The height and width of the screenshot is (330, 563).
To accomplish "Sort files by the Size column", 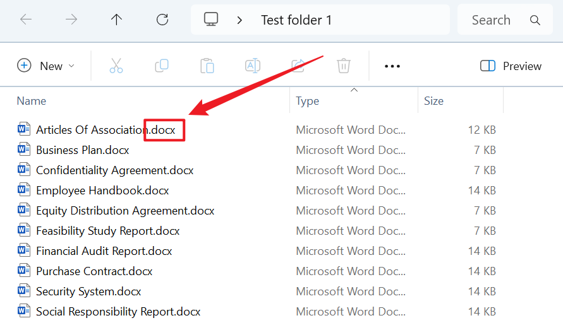I will 433,101.
